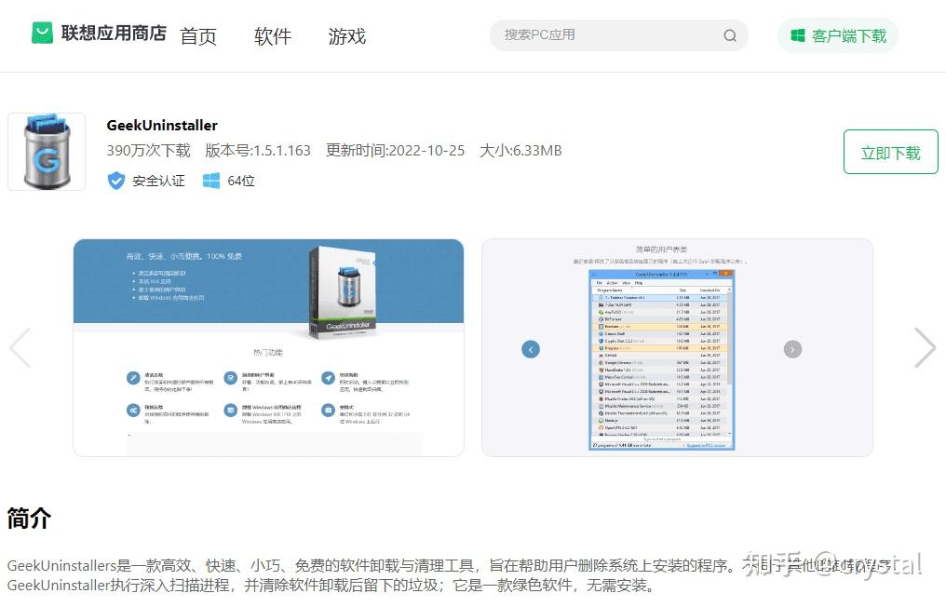Open the first promotional screenshot thumbnail
The height and width of the screenshot is (607, 946).
point(268,347)
